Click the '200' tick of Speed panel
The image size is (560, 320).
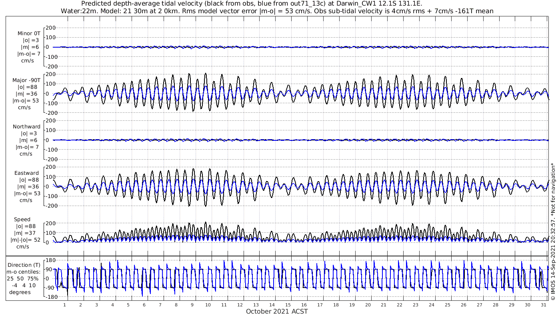(x=51, y=223)
